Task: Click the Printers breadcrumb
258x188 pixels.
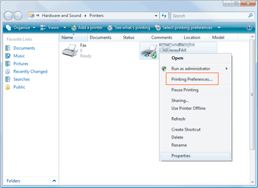Action: pos(96,15)
